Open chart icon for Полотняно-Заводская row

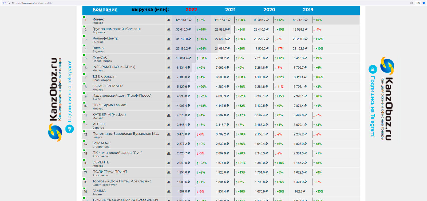pos(168,134)
